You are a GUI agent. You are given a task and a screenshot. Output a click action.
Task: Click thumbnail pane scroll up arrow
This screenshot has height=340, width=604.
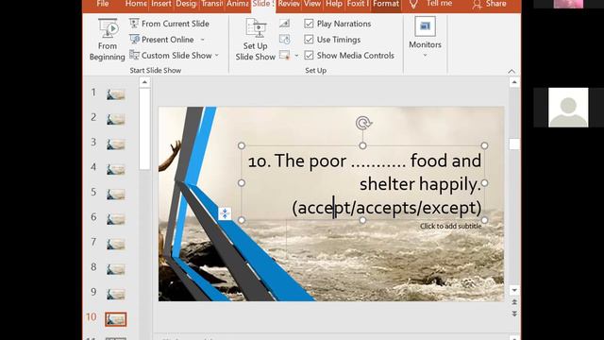(144, 82)
